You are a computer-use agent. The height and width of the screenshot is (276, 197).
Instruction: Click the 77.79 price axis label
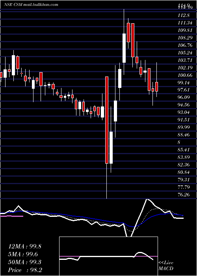point(184,187)
